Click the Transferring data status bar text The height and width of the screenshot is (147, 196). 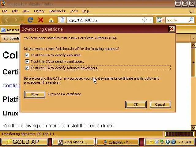click(x=29, y=134)
